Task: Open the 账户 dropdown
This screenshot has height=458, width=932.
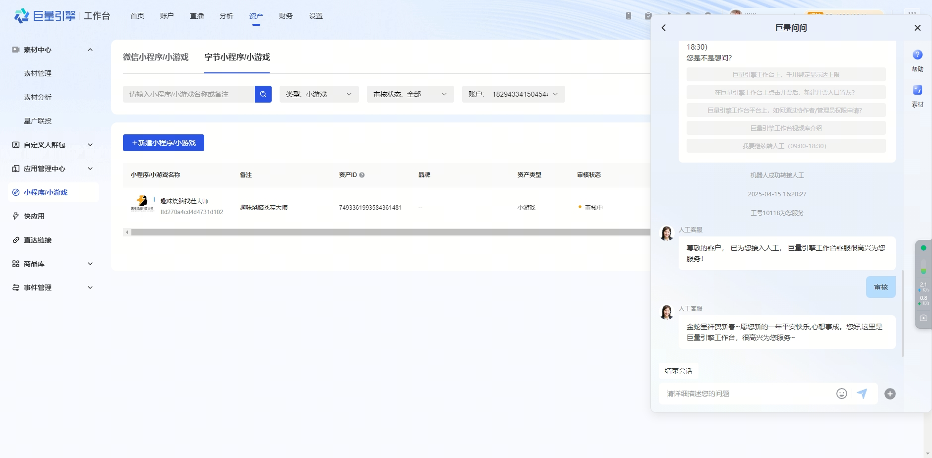Action: tap(514, 94)
